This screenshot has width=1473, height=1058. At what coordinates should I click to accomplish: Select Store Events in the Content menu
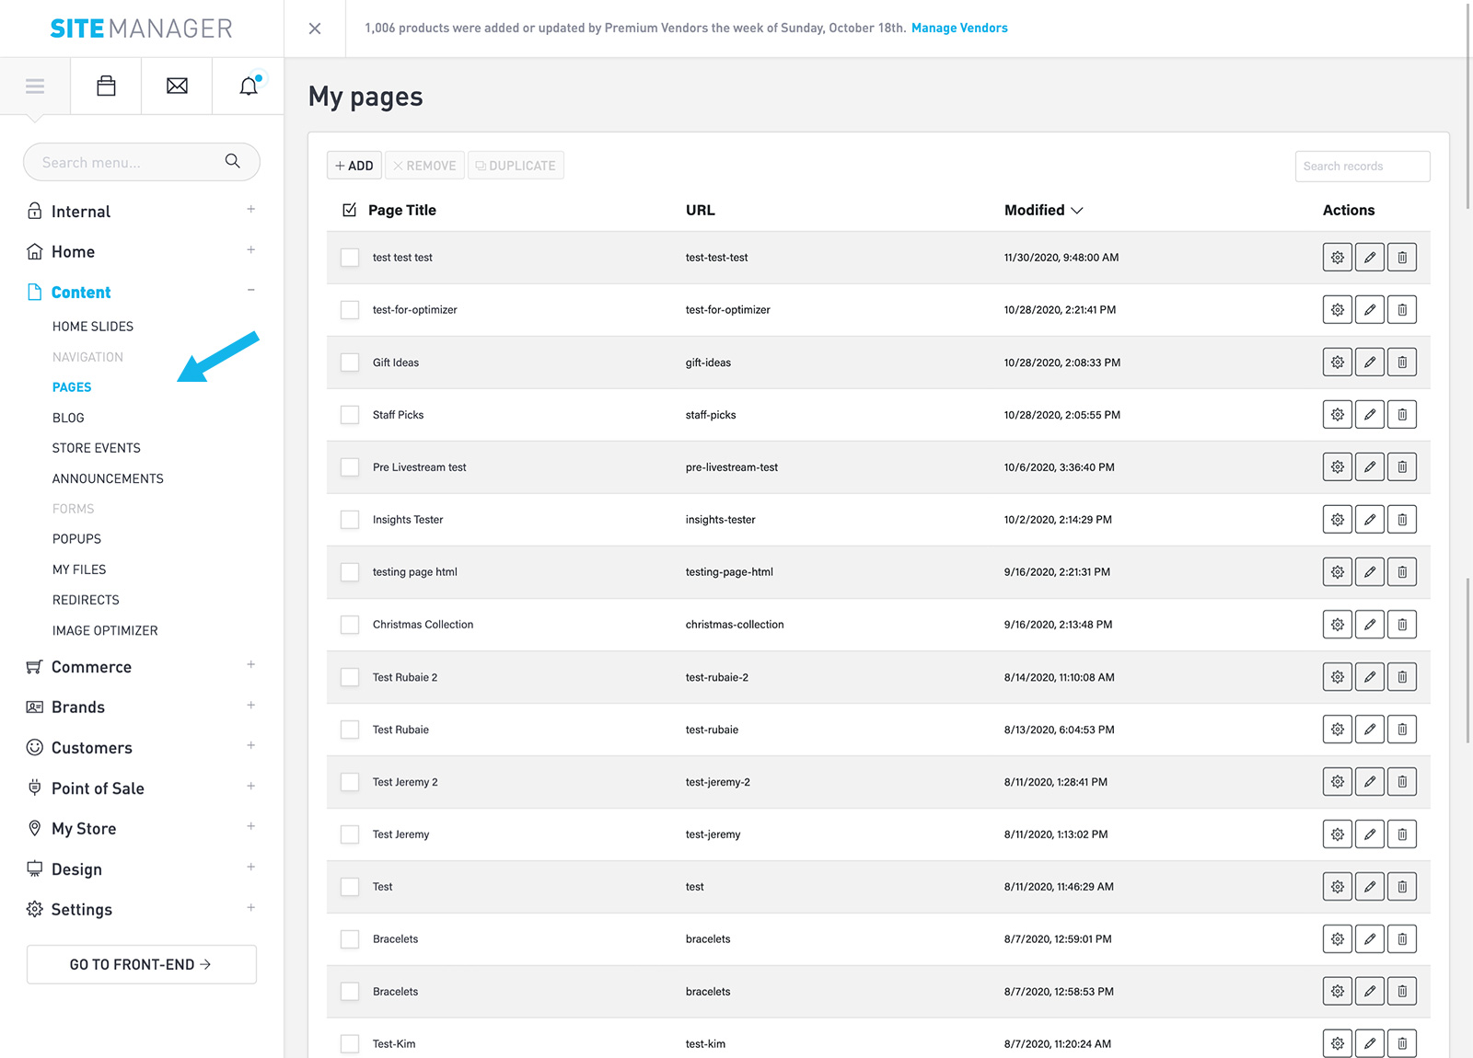[97, 448]
